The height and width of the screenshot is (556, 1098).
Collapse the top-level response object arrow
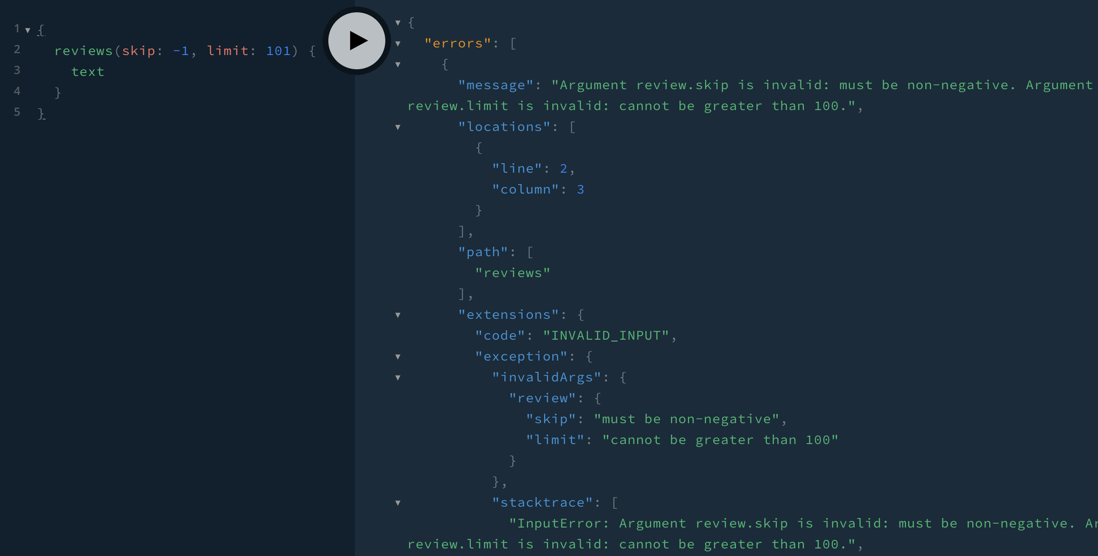(x=398, y=23)
